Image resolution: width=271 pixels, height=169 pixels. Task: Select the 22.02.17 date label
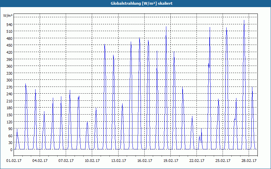(x=197, y=161)
